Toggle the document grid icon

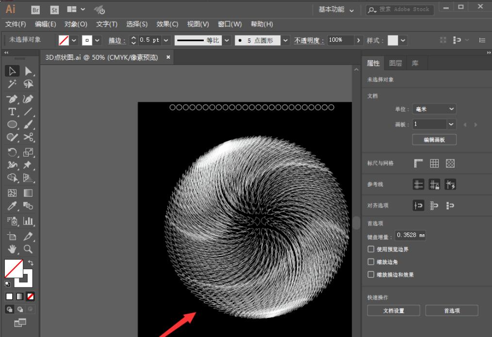[434, 163]
